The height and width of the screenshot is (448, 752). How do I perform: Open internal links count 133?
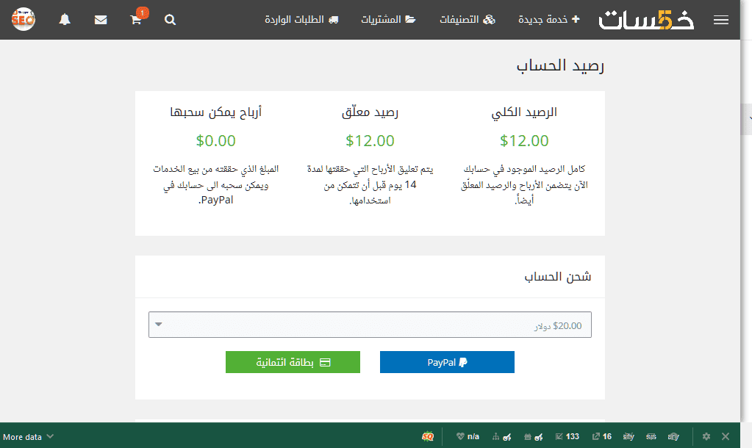(567, 436)
